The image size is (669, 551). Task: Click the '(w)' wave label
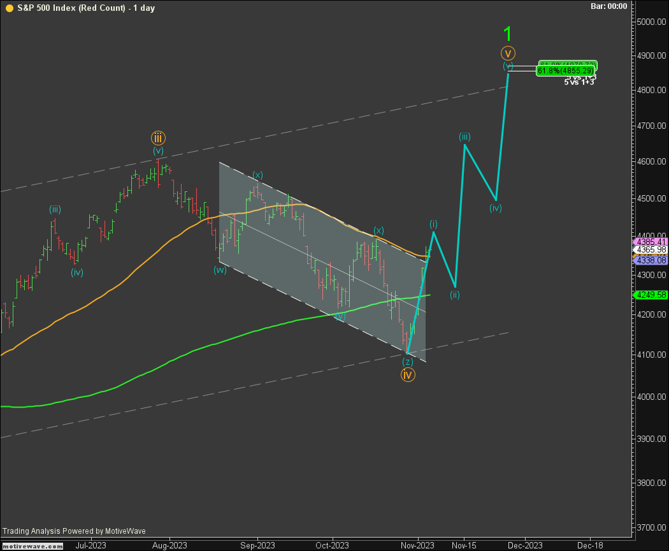(220, 270)
